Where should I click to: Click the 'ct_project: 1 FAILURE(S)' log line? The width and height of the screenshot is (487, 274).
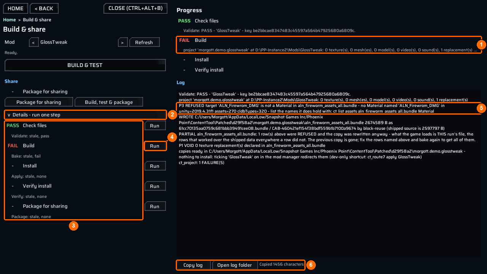coord(201,163)
